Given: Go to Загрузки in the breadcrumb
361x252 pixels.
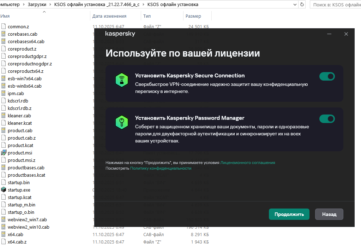Looking at the screenshot, I should click(37, 5).
